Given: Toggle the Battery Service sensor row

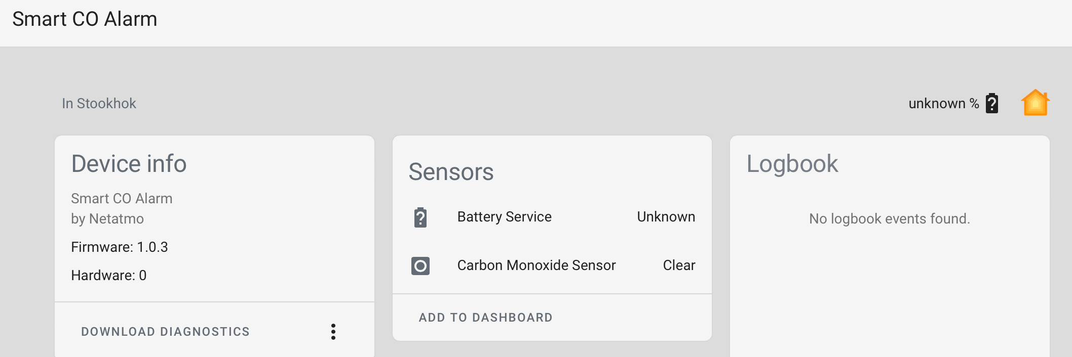Looking at the screenshot, I should [552, 216].
